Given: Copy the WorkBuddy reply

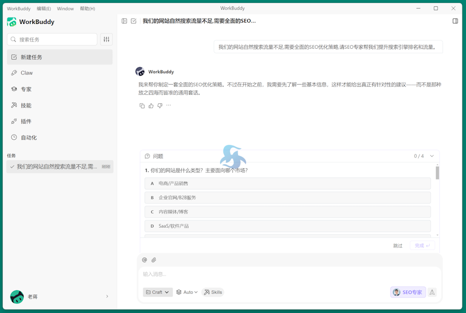Looking at the screenshot, I should (x=142, y=106).
